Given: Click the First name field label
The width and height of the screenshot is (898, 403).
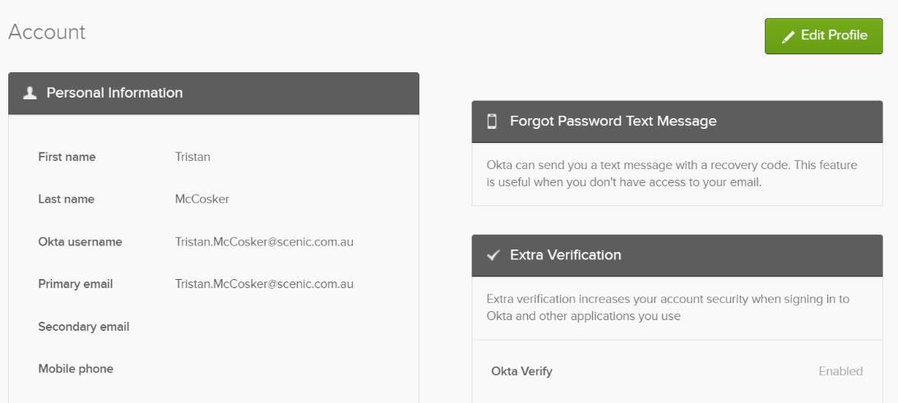Looking at the screenshot, I should pos(67,157).
